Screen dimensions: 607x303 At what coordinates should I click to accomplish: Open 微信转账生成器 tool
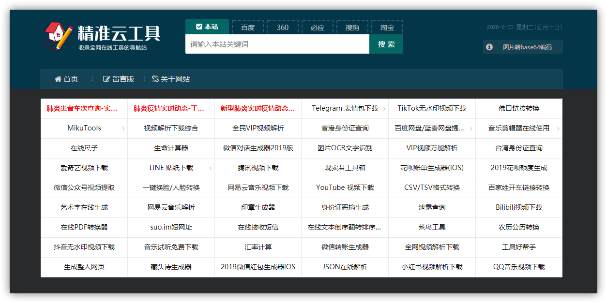coord(345,247)
